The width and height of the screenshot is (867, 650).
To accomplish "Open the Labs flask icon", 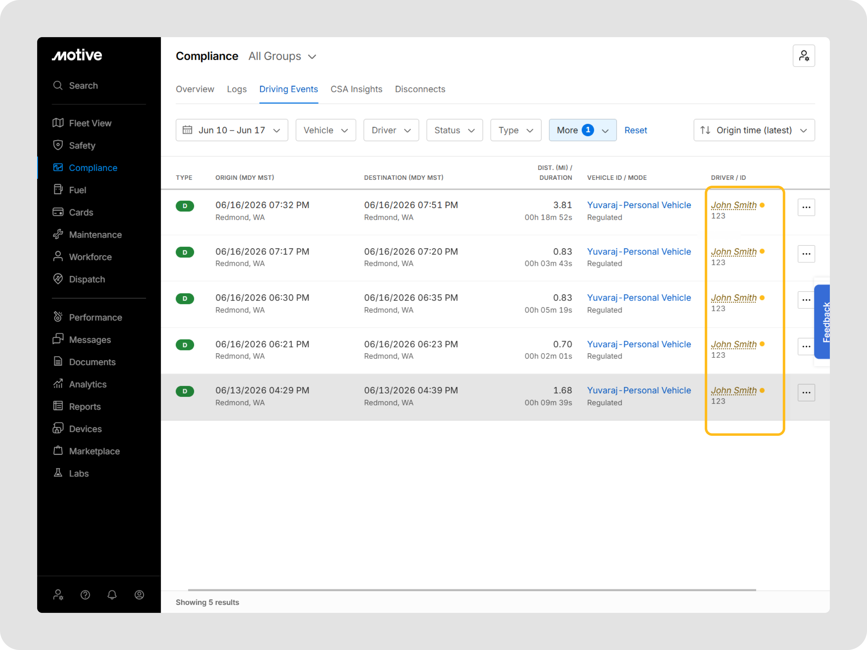I will click(58, 473).
